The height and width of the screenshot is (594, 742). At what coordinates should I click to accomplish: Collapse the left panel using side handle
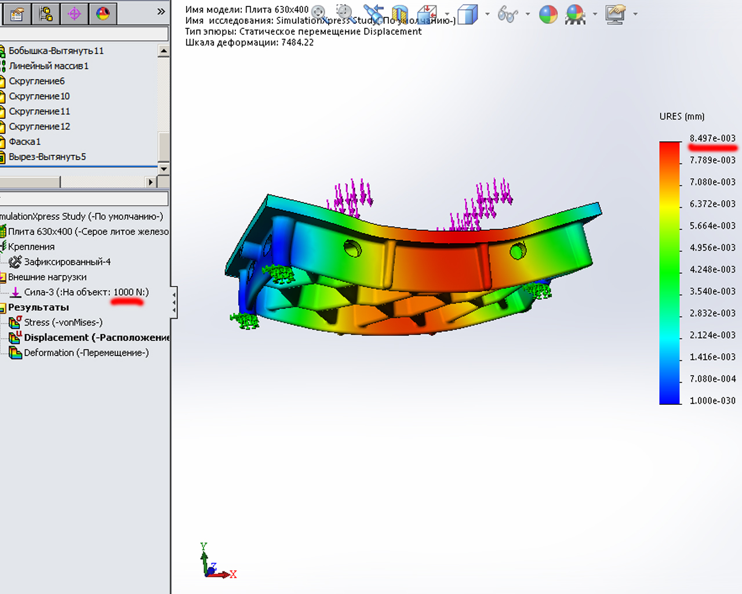coord(174,303)
